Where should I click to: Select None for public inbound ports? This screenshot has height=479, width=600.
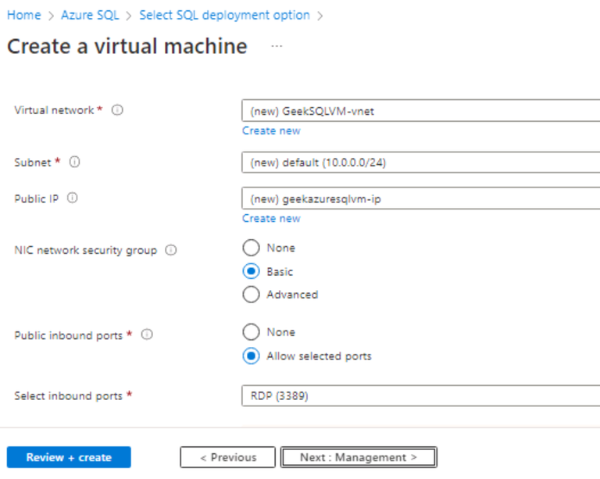pyautogui.click(x=251, y=332)
